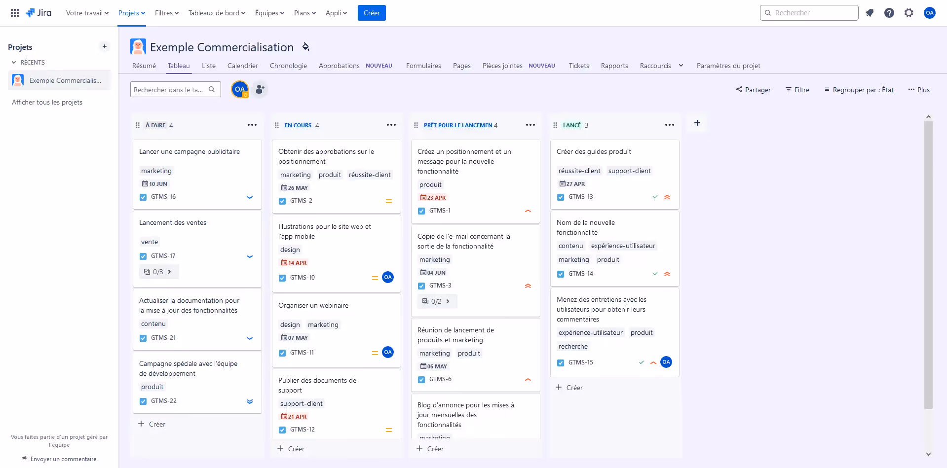Open the À FAIRE column actions menu
This screenshot has height=468, width=947.
click(252, 125)
